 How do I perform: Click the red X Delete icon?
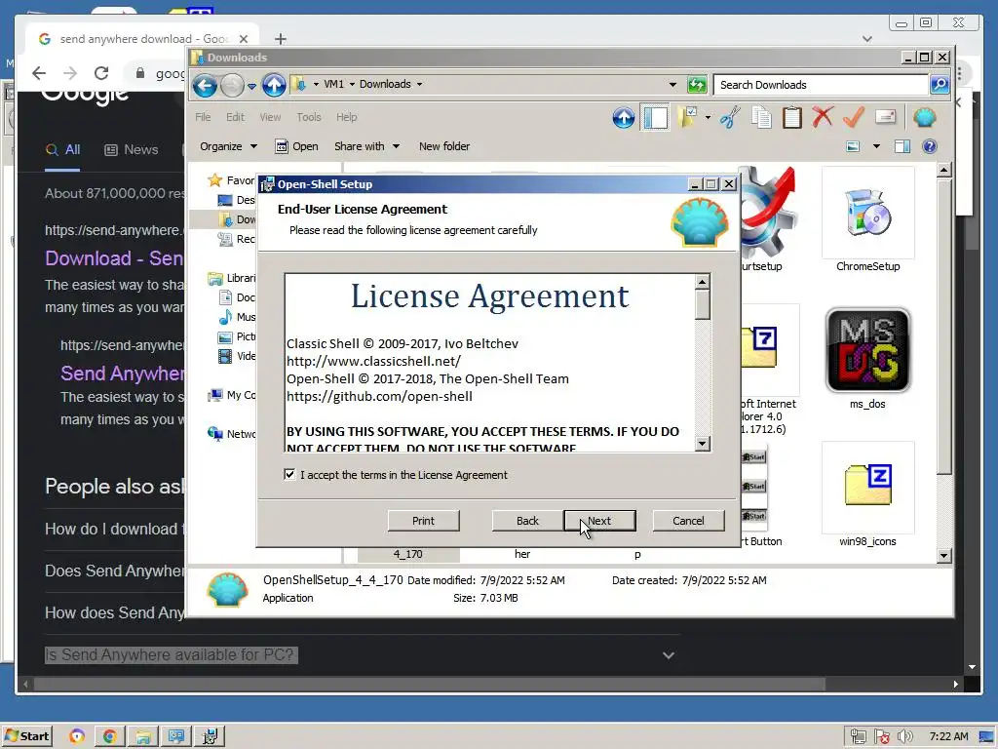[823, 117]
